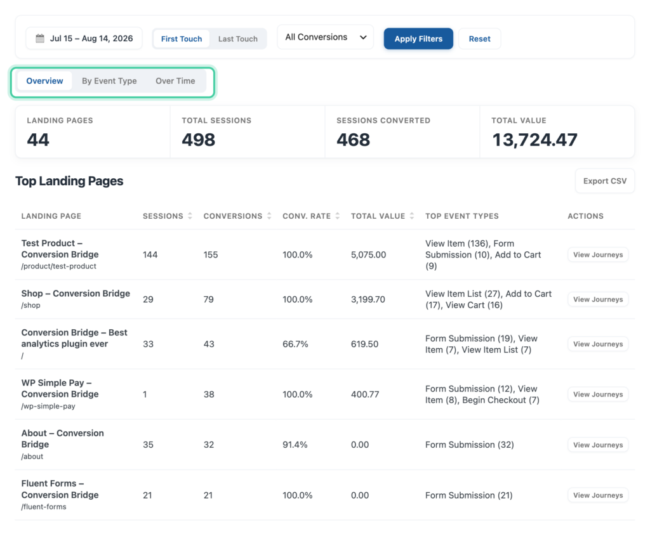Screen dimensions: 650x548
Task: View Journeys for Test Product row
Action: [x=598, y=255]
